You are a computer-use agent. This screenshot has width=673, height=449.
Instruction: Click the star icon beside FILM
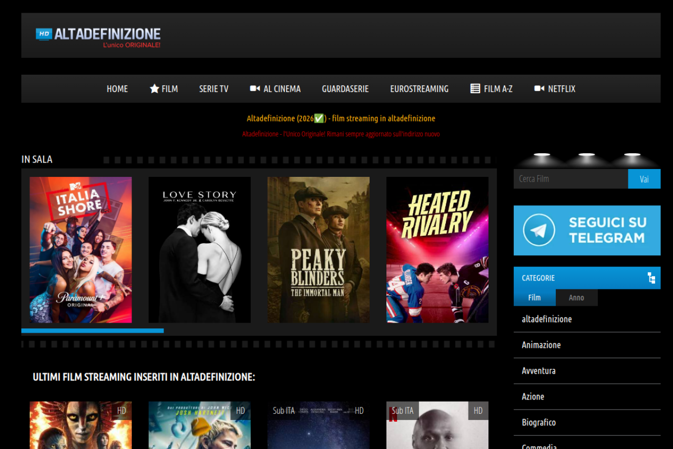(154, 89)
